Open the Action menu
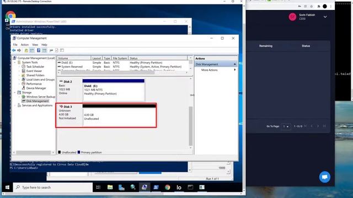 (x=25, y=45)
